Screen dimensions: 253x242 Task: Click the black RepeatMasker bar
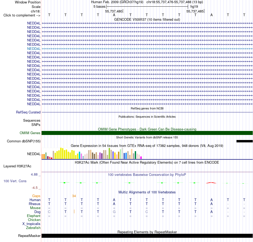tap(147, 236)
